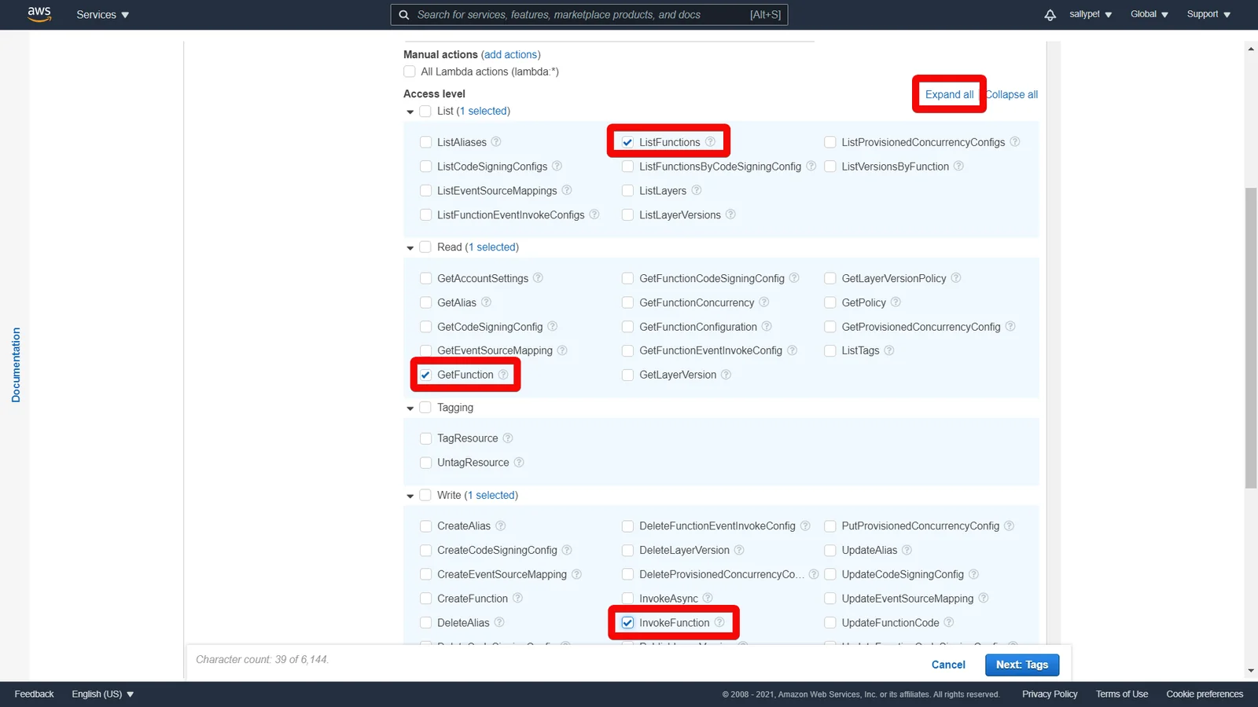
Task: Open the sallypel account menu
Action: (1091, 14)
